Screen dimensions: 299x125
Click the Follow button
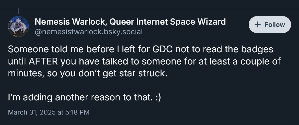270,25
